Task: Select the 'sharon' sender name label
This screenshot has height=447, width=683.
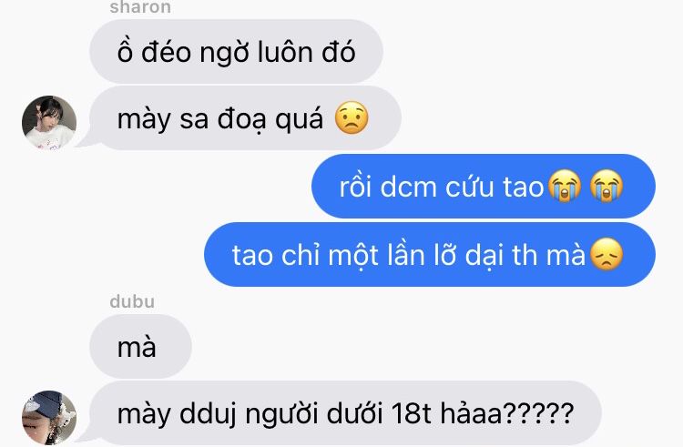Action: pos(140,7)
